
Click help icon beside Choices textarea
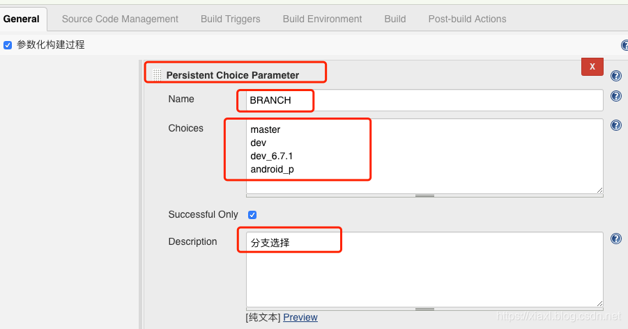coord(616,125)
